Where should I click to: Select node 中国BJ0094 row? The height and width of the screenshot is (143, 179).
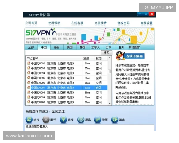click(67, 73)
